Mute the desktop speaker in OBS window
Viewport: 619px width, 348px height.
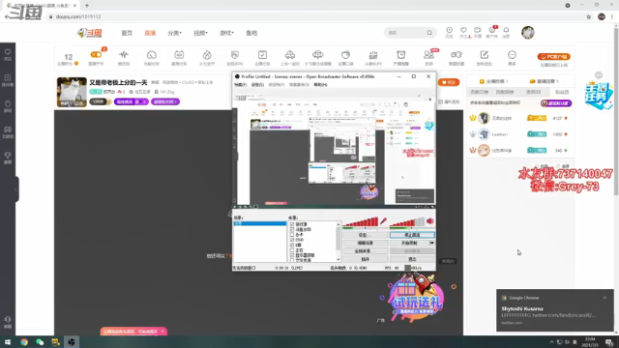pyautogui.click(x=430, y=221)
